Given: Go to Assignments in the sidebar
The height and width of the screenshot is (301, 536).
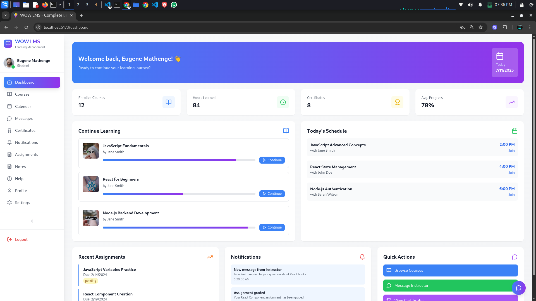Looking at the screenshot, I should point(27,154).
